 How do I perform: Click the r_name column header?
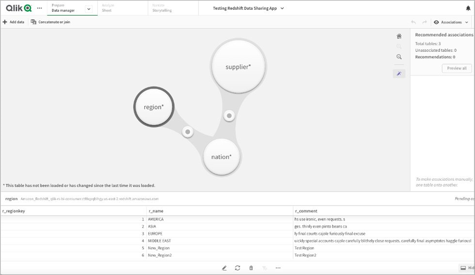coord(220,211)
